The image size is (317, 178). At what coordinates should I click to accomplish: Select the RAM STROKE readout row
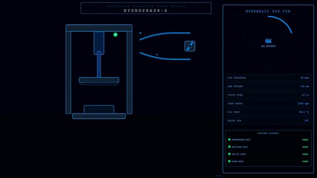pyautogui.click(x=268, y=86)
